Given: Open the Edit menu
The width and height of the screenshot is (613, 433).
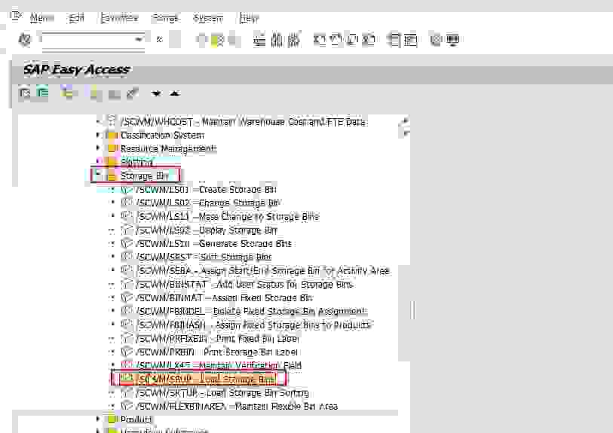Looking at the screenshot, I should point(76,17).
